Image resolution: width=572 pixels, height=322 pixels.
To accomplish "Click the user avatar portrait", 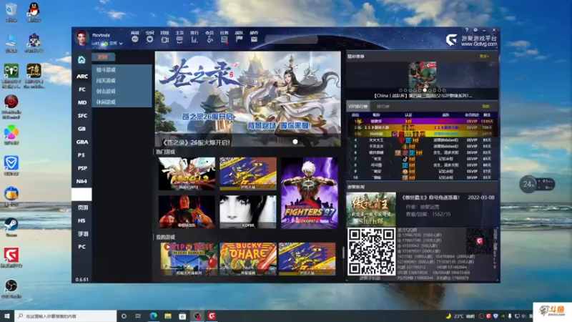I will pos(82,38).
